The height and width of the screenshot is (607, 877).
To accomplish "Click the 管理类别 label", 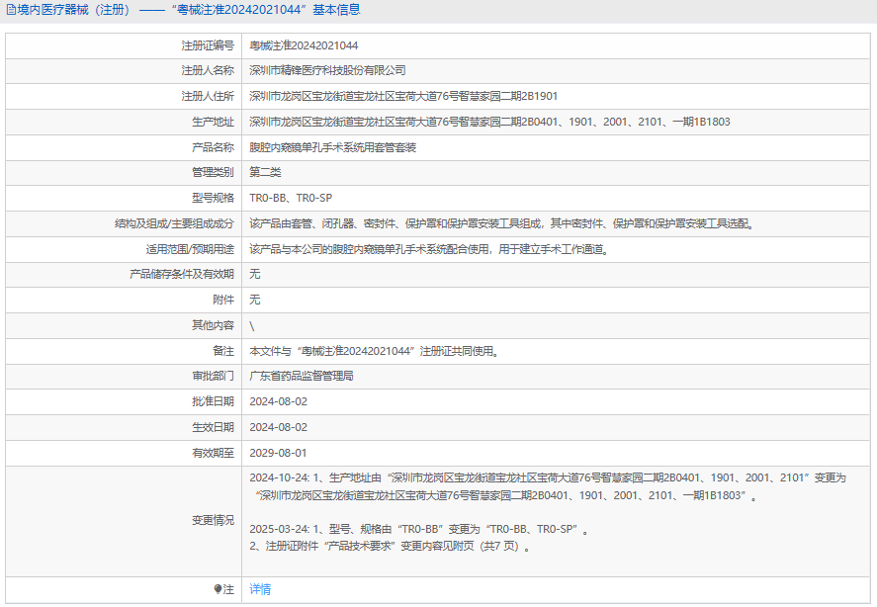I will pos(214,172).
